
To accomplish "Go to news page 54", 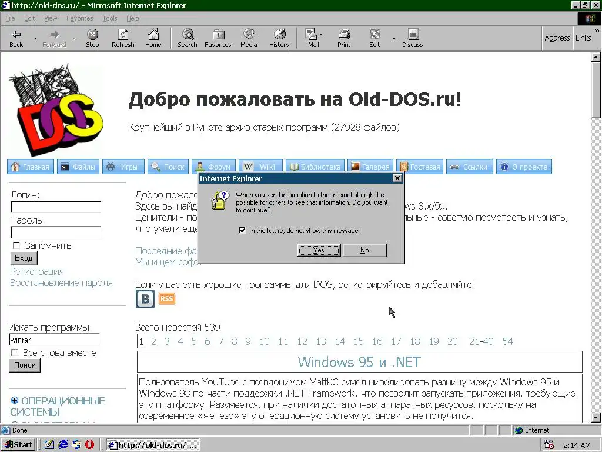I will pos(507,341).
